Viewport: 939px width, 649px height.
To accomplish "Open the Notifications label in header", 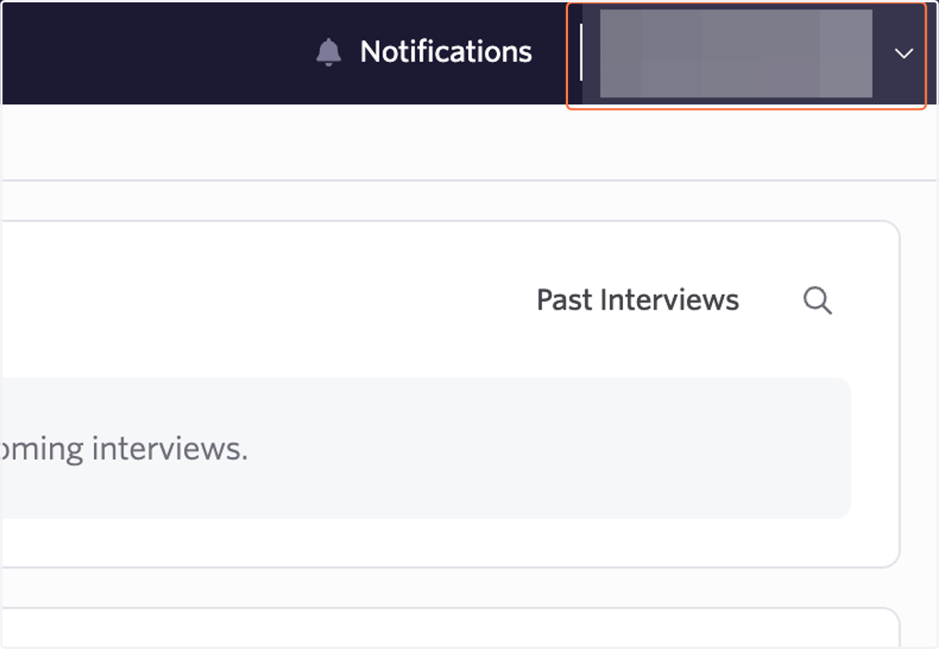I will (x=446, y=52).
